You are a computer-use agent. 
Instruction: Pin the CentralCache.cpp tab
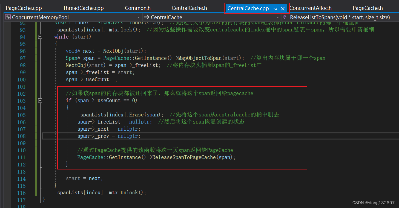point(275,8)
